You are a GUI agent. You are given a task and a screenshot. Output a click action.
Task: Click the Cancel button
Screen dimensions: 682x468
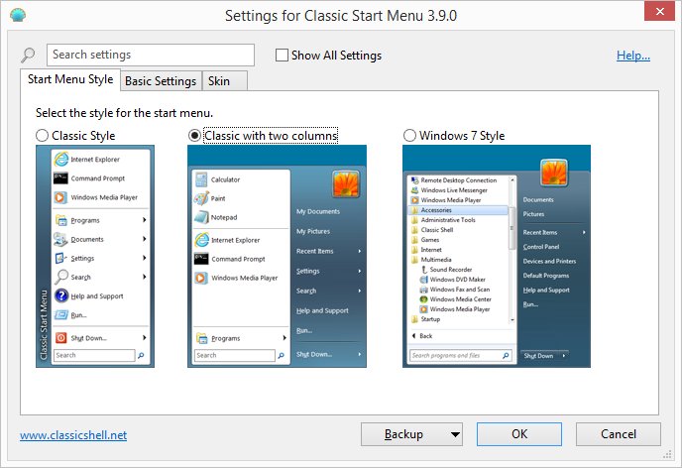tap(618, 434)
